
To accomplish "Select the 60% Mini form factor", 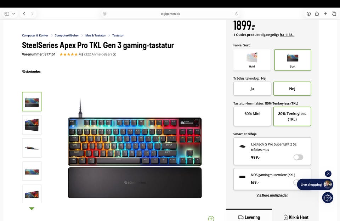I will (252, 116).
